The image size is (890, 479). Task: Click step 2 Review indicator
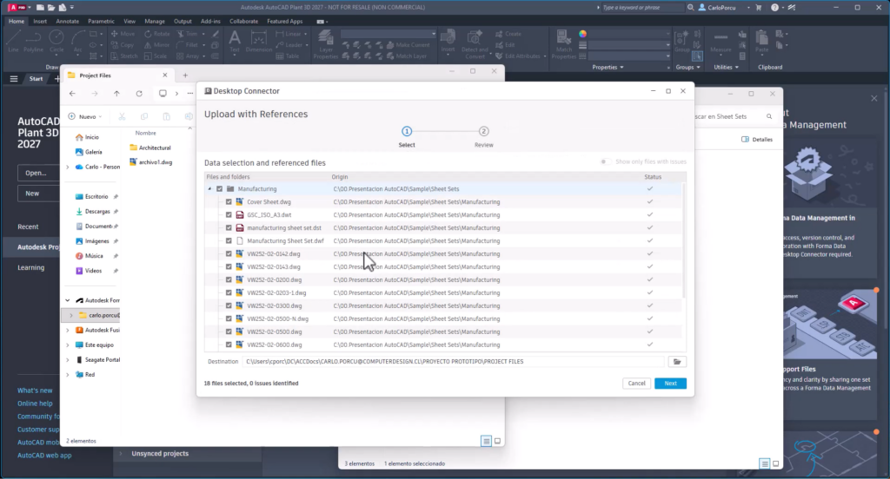(x=483, y=132)
